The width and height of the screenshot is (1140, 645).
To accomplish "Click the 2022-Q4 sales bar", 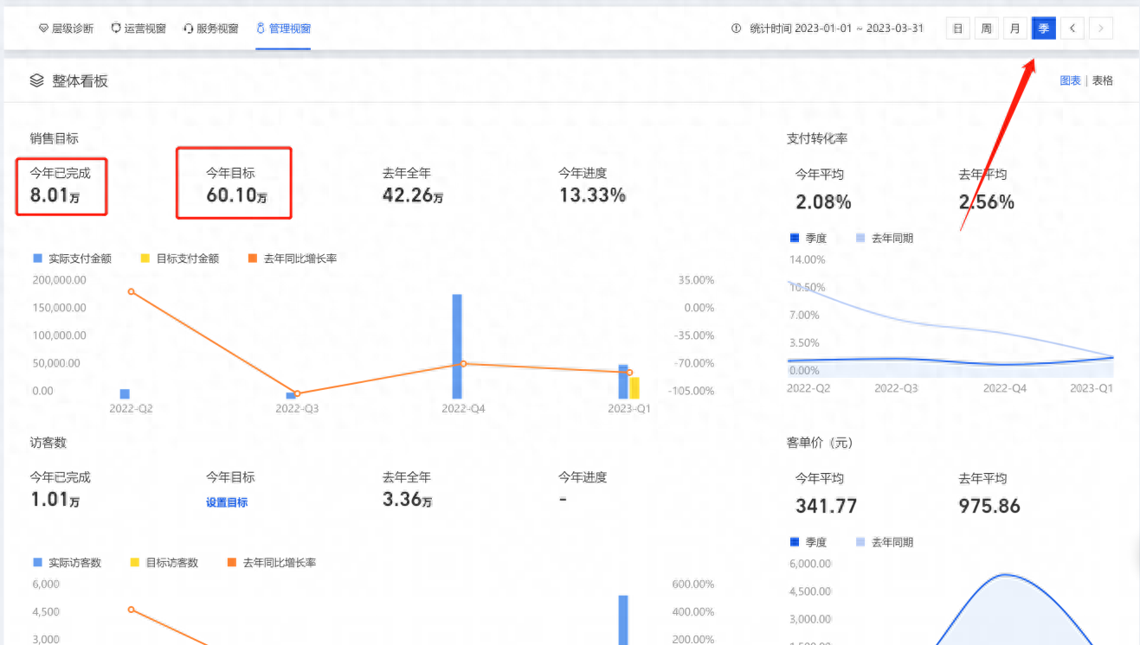I will pos(457,347).
